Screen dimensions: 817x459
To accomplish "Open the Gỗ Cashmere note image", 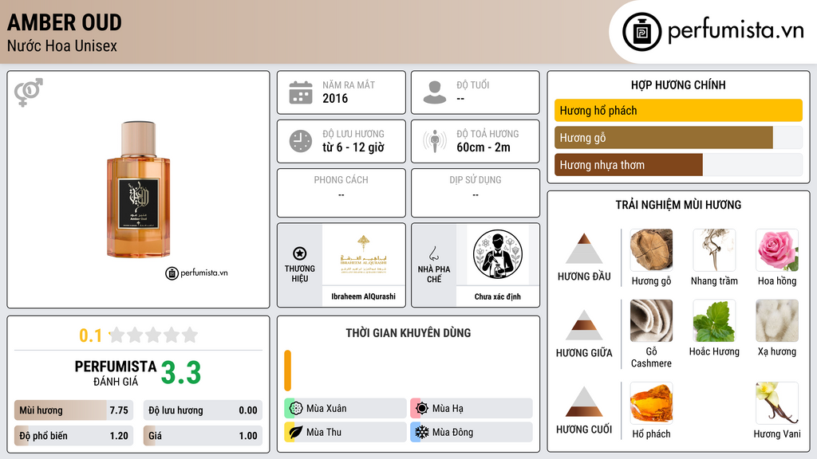I will click(x=651, y=320).
